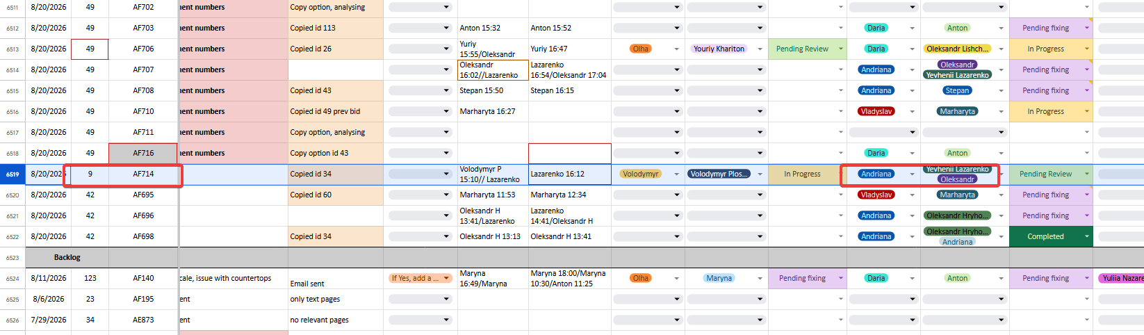Screen dimensions: 1144x335
Task: Select cell 'Yuriy 16:47'
Action: 570,49
